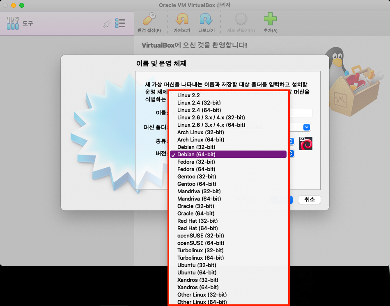Select openSUSE (32-bit) option
This screenshot has height=306, width=390.
pyautogui.click(x=228, y=235)
